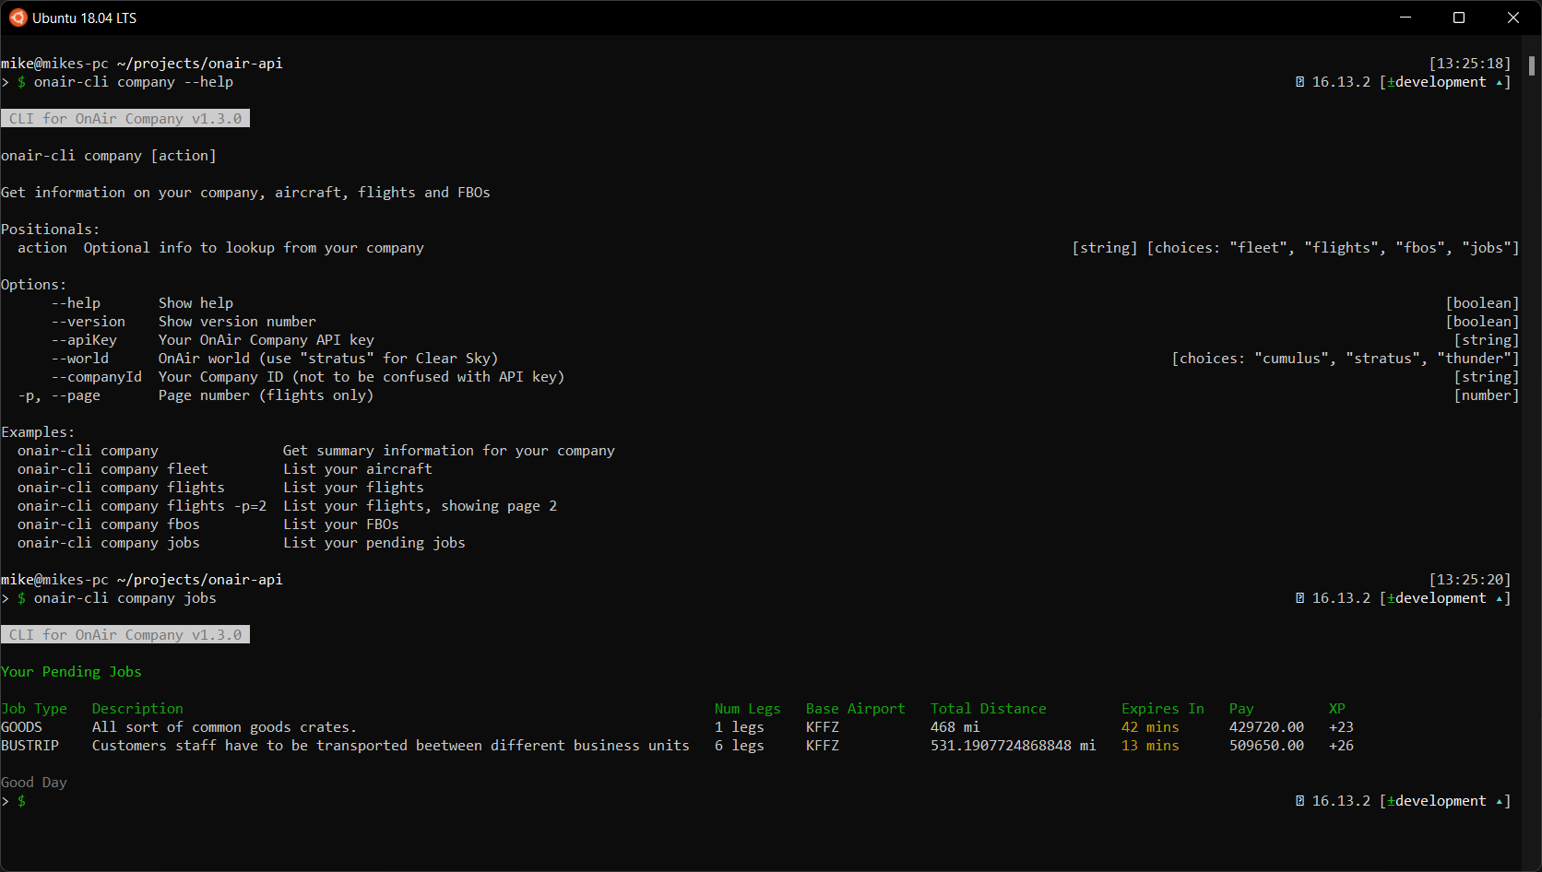Click the first 'CLI for OnAir Company v1.3.0' banner

point(125,119)
